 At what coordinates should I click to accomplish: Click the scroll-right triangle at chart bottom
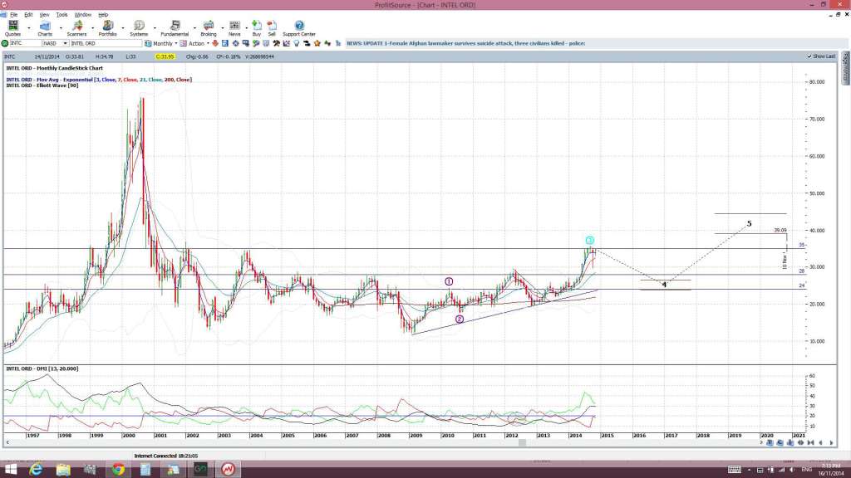coord(831,443)
